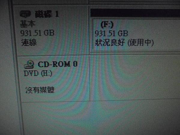180x135 pixels.
Task: Click the dark header stripe above F: partition
Action: point(135,13)
